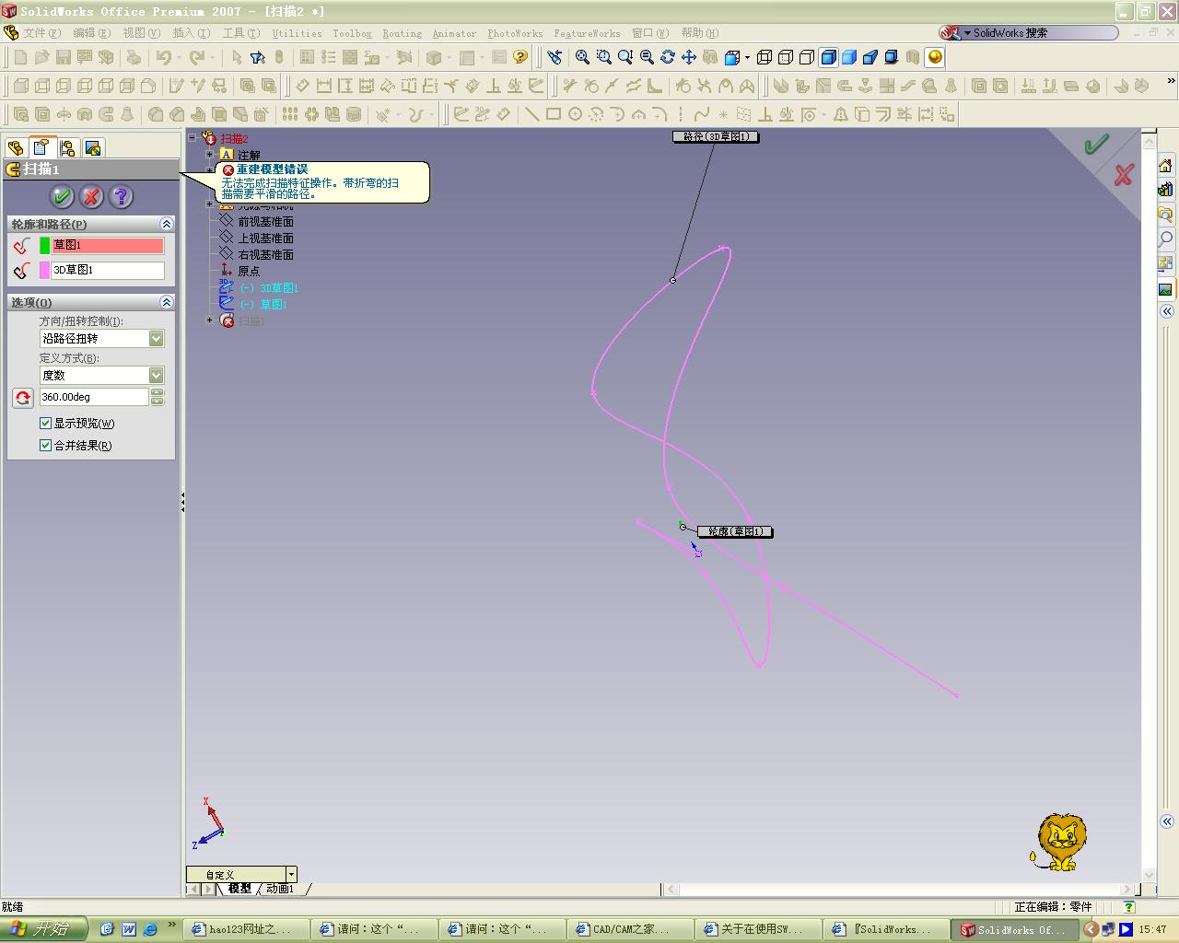
Task: Open the render/PhotoWorks manager tab
Action: click(93, 147)
